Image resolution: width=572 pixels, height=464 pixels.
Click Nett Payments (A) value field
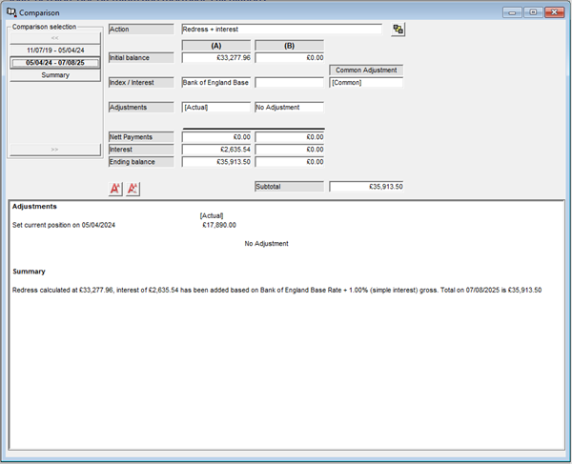(x=216, y=137)
